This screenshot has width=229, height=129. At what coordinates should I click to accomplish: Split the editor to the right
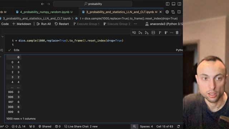pos(179,12)
